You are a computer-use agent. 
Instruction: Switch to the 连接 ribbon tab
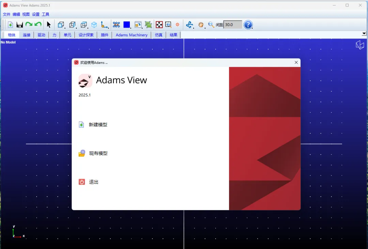[x=27, y=35]
